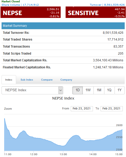Click the 13:00 time axis label
The width and height of the screenshot is (126, 157).
(63, 154)
